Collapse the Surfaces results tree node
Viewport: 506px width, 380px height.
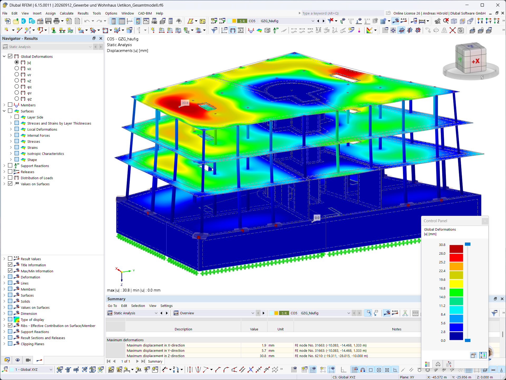[x=4, y=111]
